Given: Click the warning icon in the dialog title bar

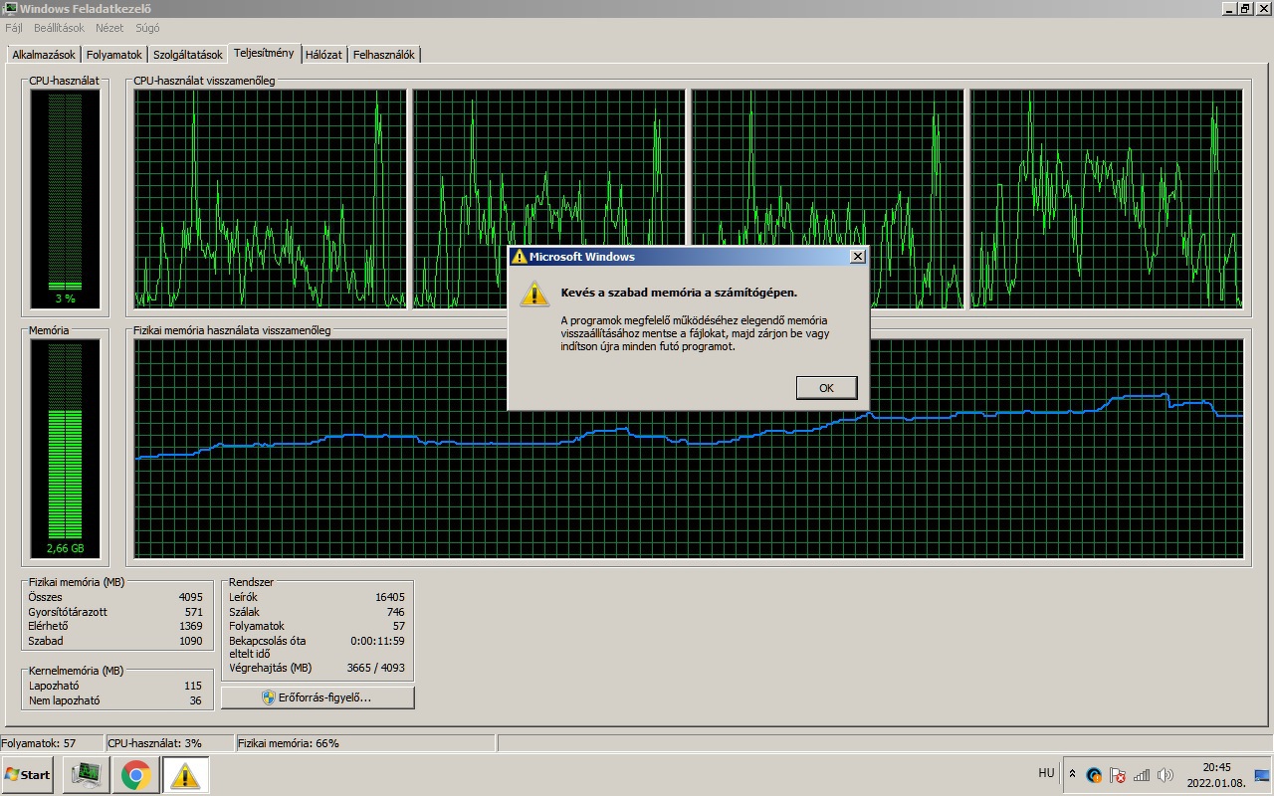Looking at the screenshot, I should (x=519, y=257).
